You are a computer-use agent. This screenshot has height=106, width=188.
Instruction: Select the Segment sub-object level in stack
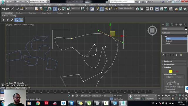point(169,41)
